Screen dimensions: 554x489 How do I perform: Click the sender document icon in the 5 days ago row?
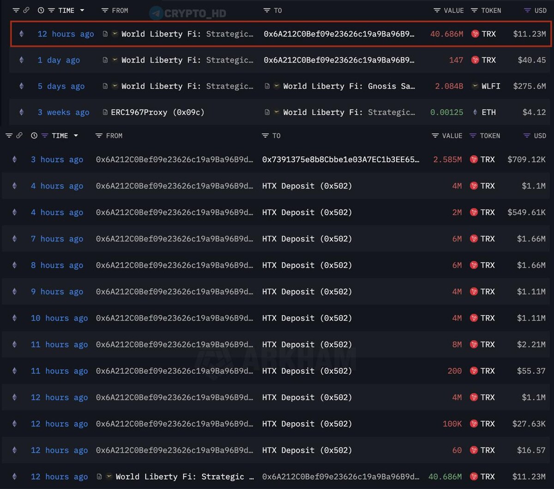click(x=105, y=86)
